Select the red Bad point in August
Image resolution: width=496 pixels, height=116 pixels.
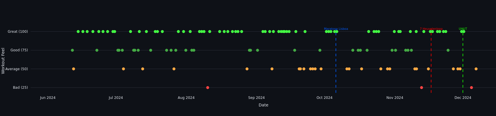[208, 88]
